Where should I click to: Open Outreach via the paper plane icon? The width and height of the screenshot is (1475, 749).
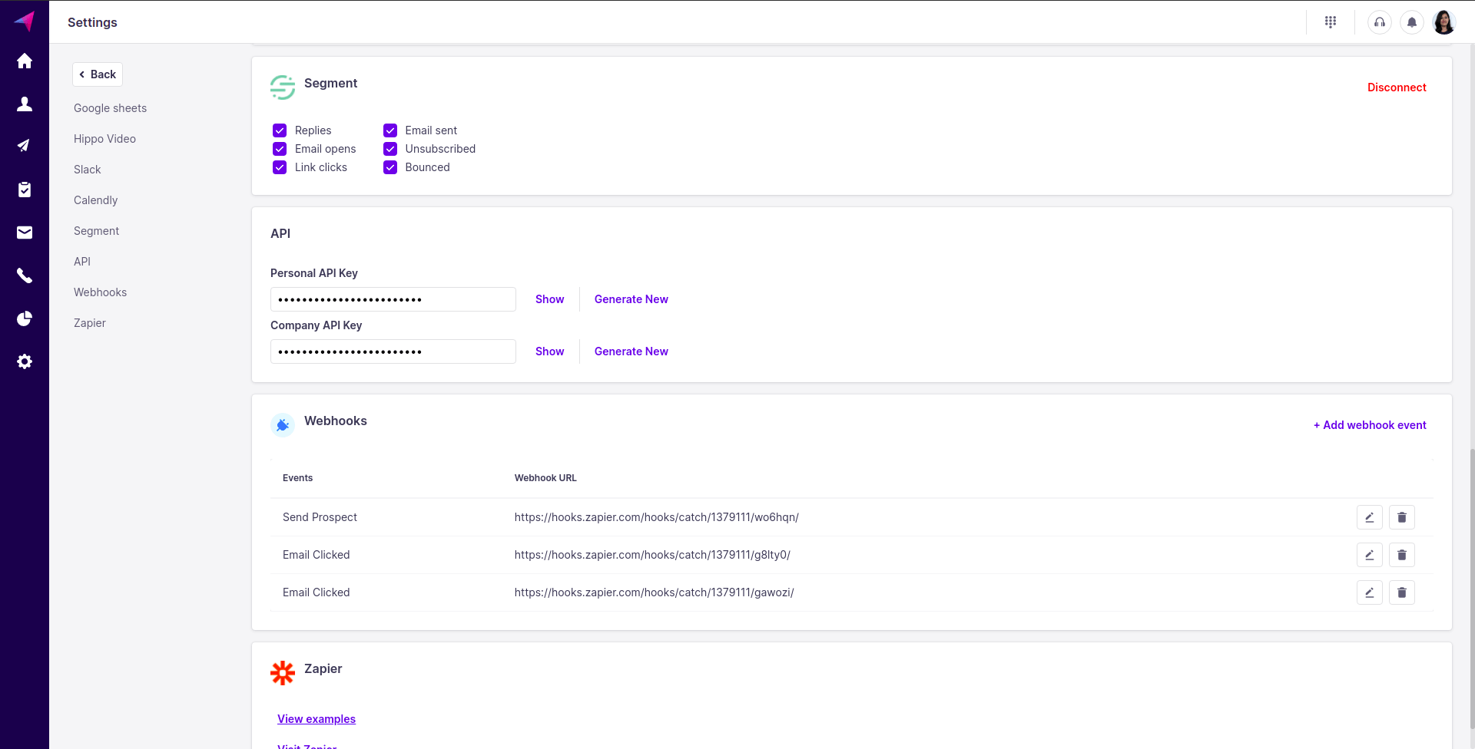pyautogui.click(x=25, y=146)
